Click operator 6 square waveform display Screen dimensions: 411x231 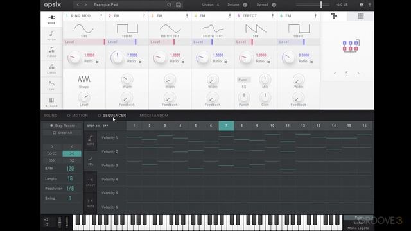tap(299, 30)
